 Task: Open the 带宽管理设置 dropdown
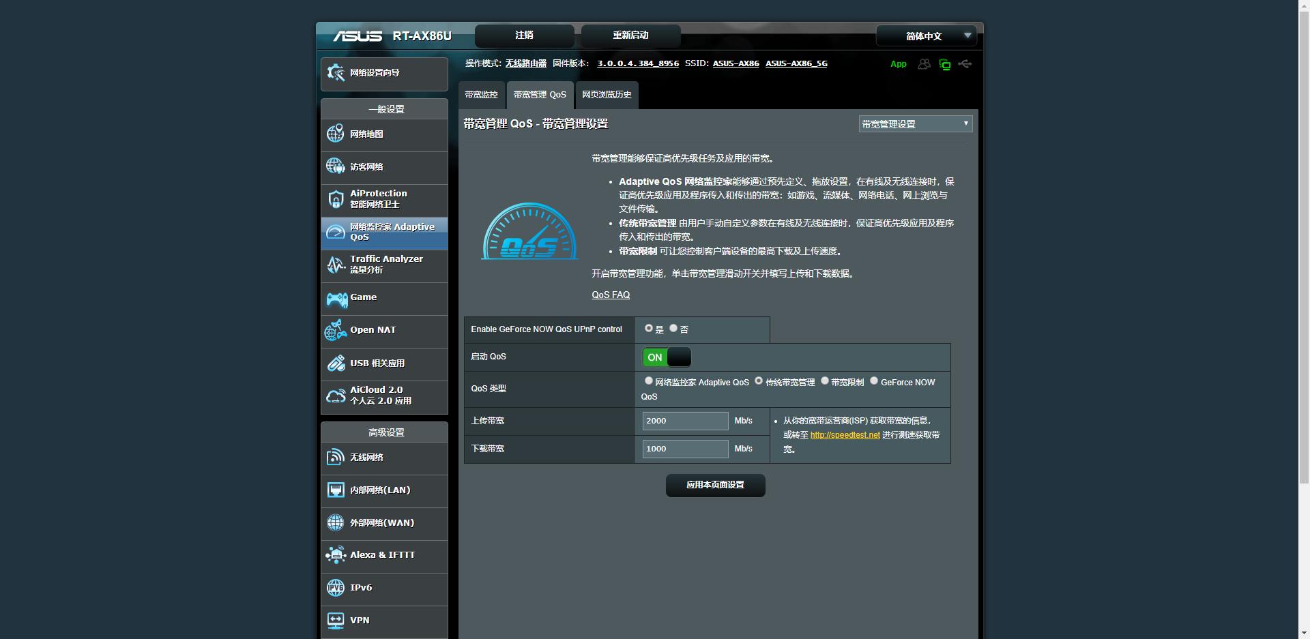click(x=915, y=123)
